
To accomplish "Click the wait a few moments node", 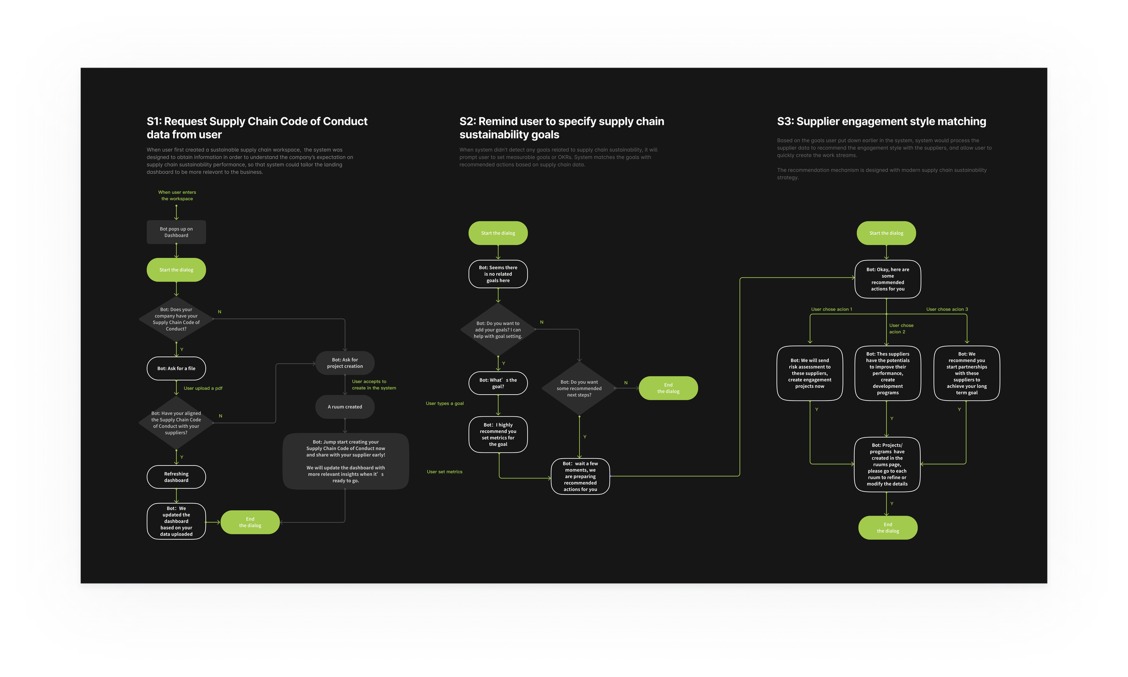I will [x=580, y=476].
